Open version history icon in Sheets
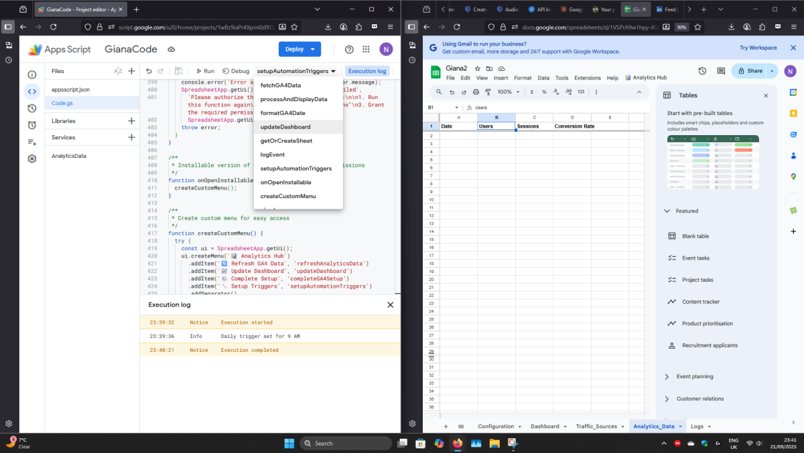The image size is (804, 453). [702, 71]
